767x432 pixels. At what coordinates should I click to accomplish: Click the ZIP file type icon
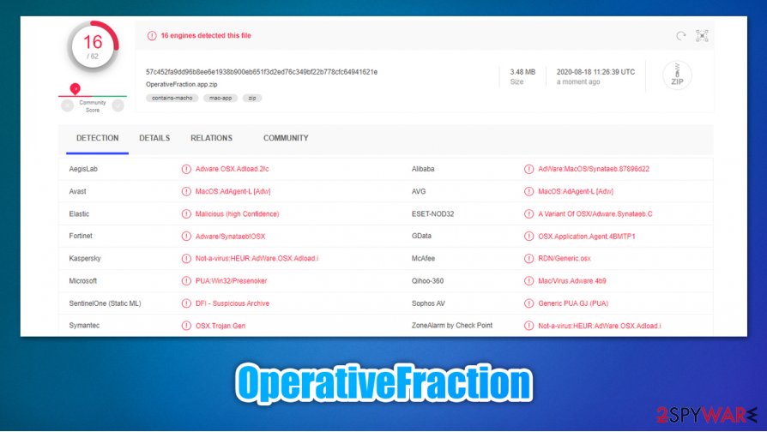point(677,75)
